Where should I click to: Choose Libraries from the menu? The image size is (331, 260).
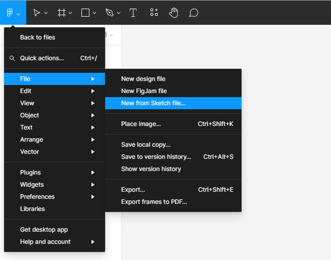(55, 209)
